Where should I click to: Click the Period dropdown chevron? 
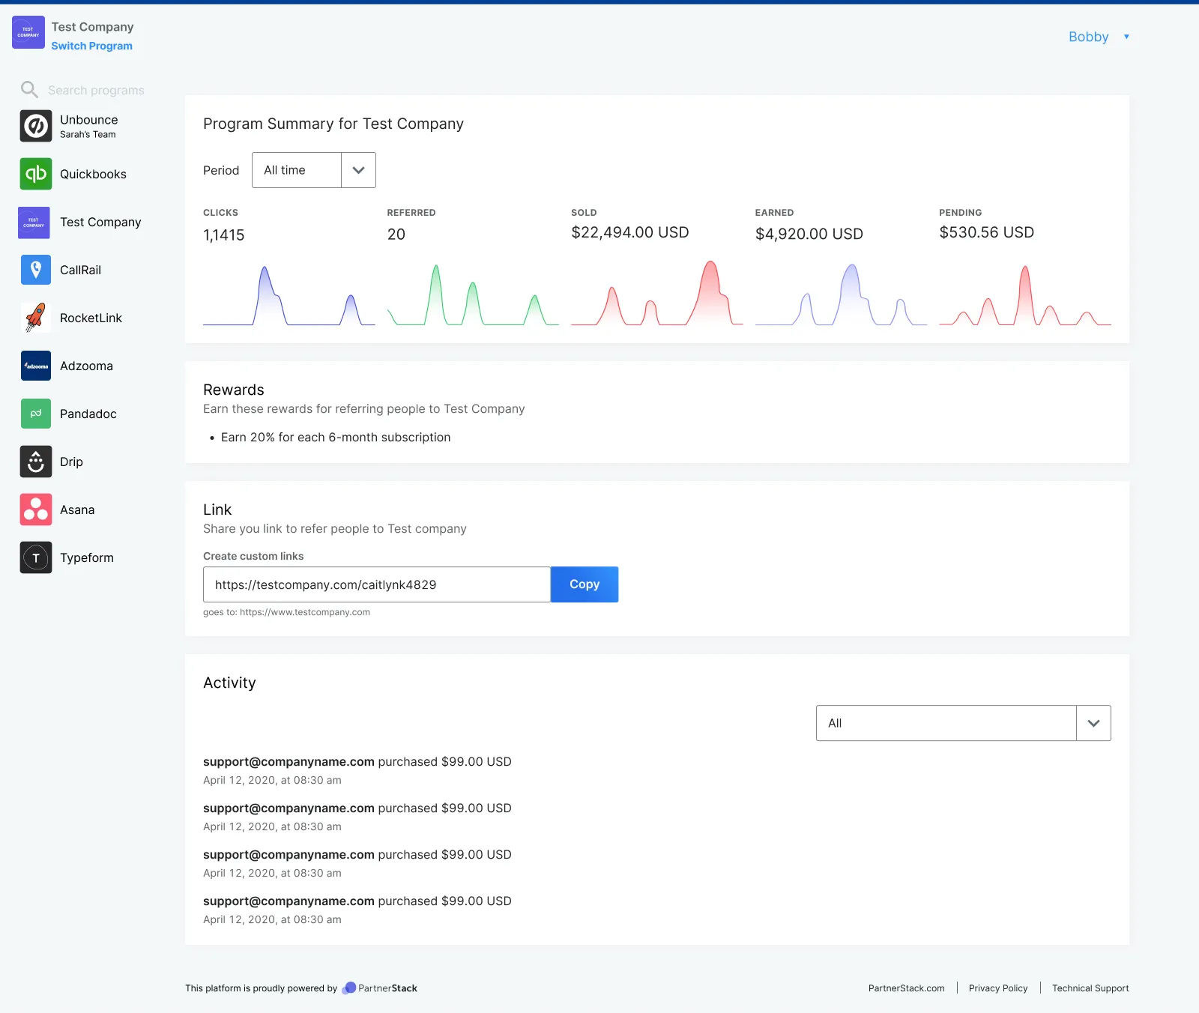(359, 170)
